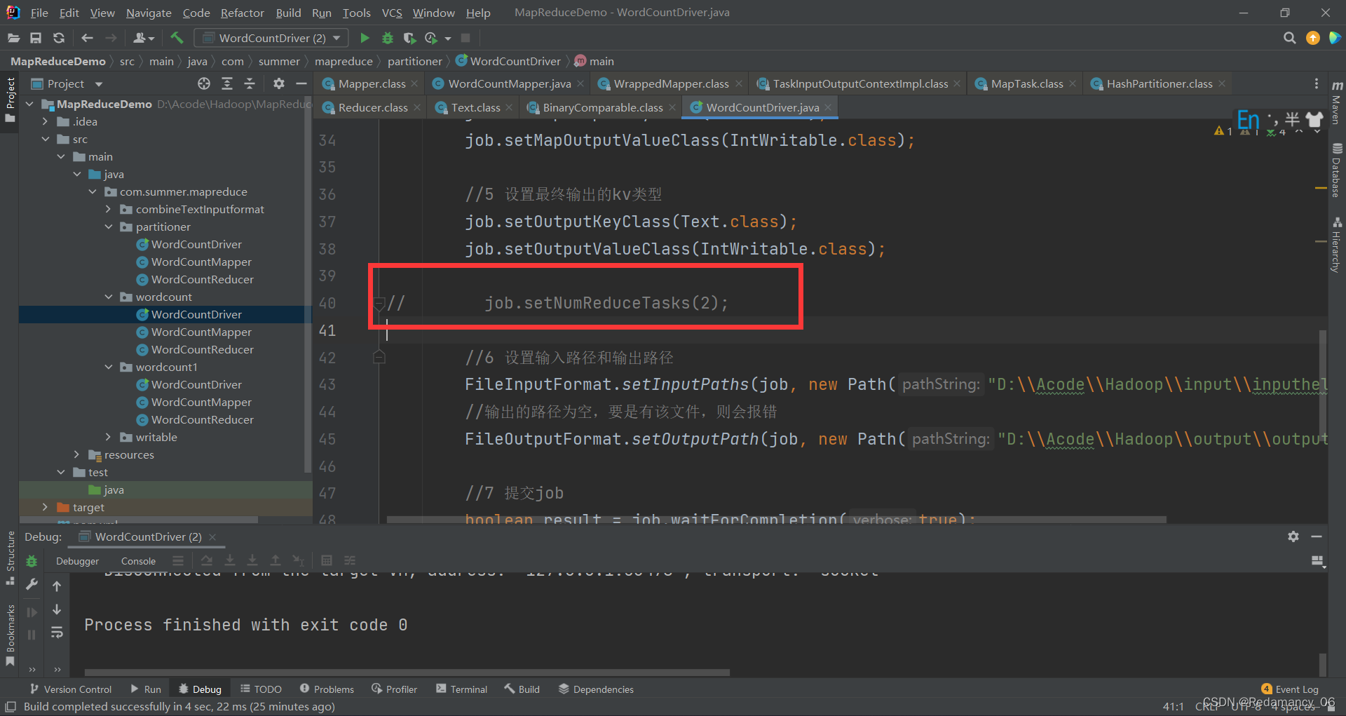Open Project panel settings gear
This screenshot has height=716, width=1346.
tap(279, 83)
